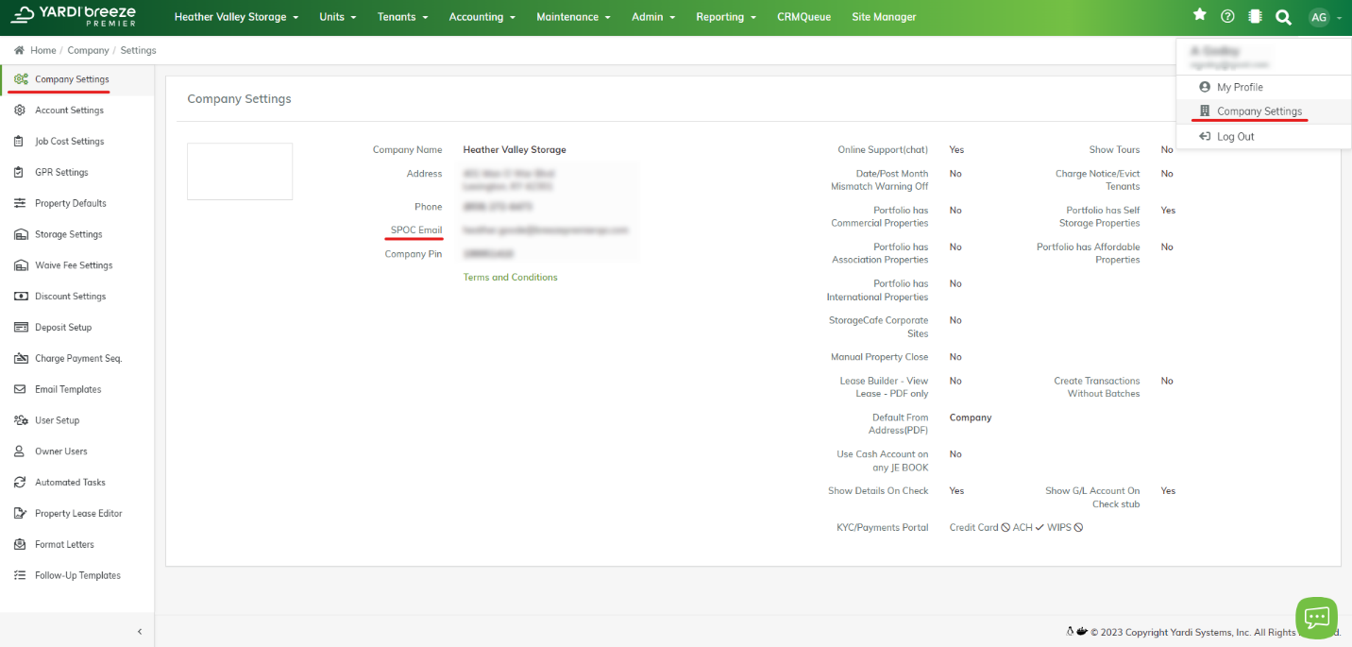
Task: Select the Email Templates envelope icon
Action: coord(20,389)
